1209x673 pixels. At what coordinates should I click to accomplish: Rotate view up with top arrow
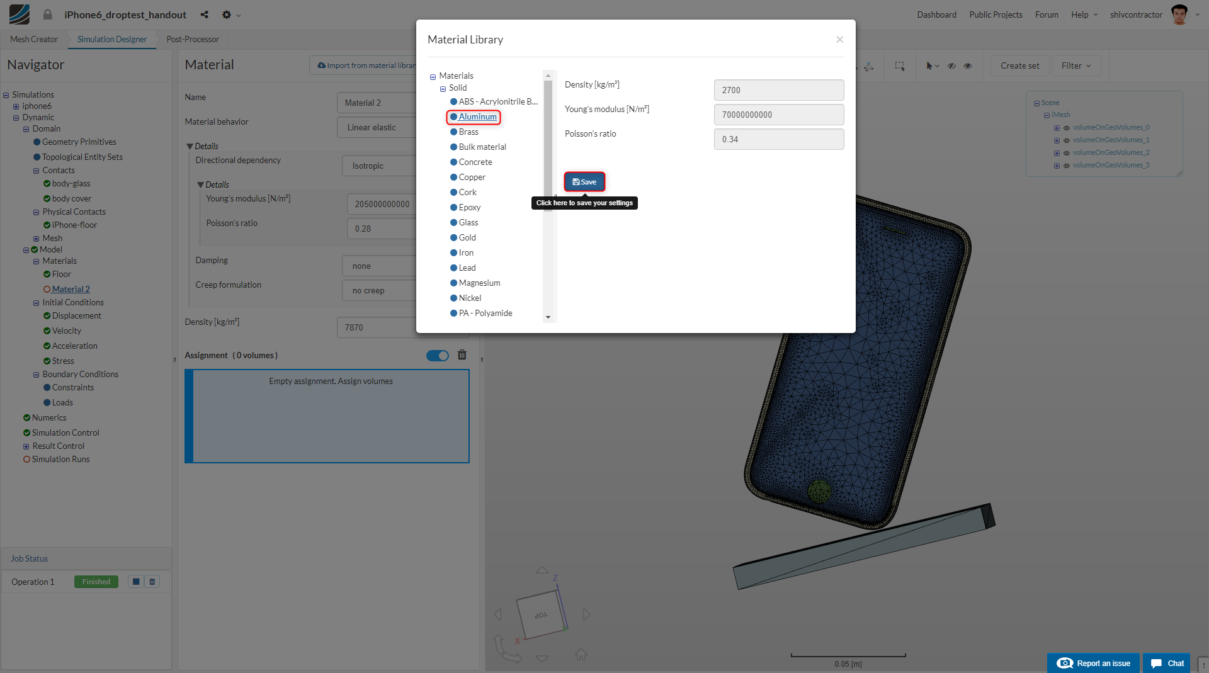[x=542, y=570]
